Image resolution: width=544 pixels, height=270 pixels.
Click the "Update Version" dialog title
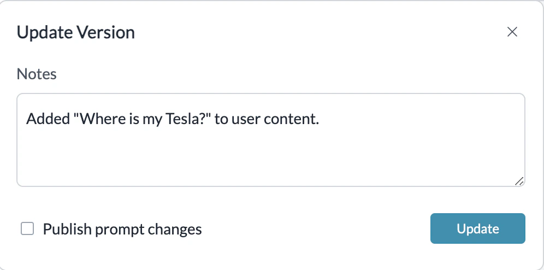(x=76, y=33)
